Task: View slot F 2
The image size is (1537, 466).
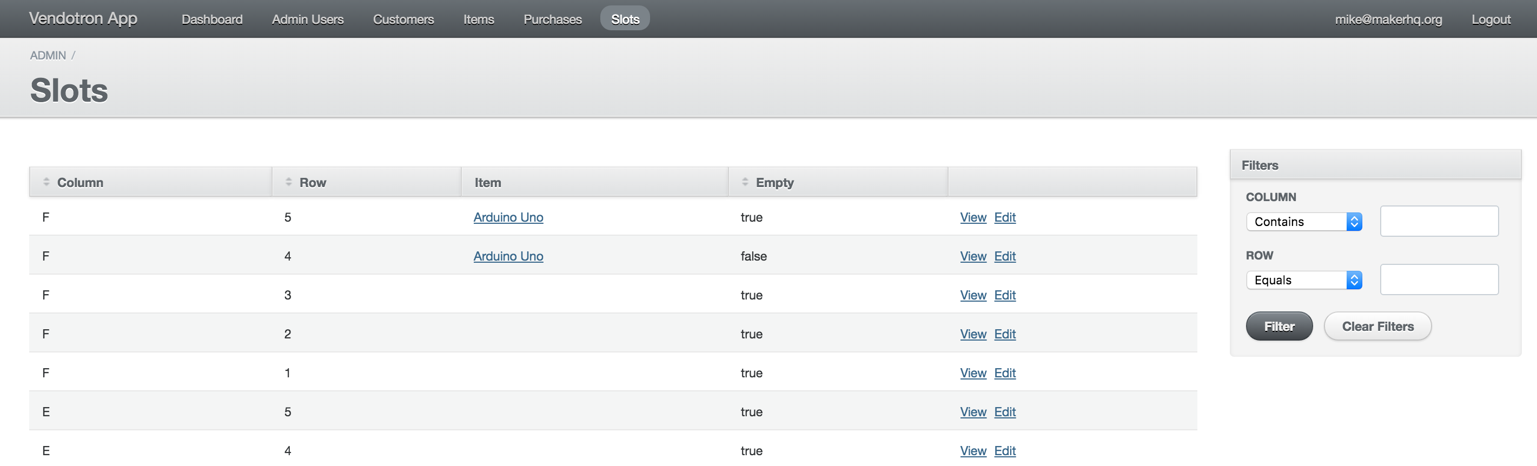Action: [x=972, y=334]
